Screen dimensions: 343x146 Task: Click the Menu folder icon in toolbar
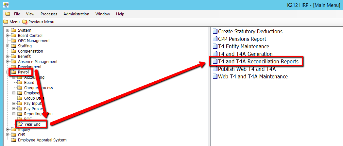tap(6, 22)
